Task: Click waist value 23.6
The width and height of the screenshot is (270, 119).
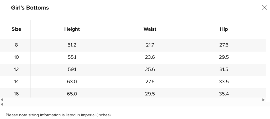Action: 150,57
